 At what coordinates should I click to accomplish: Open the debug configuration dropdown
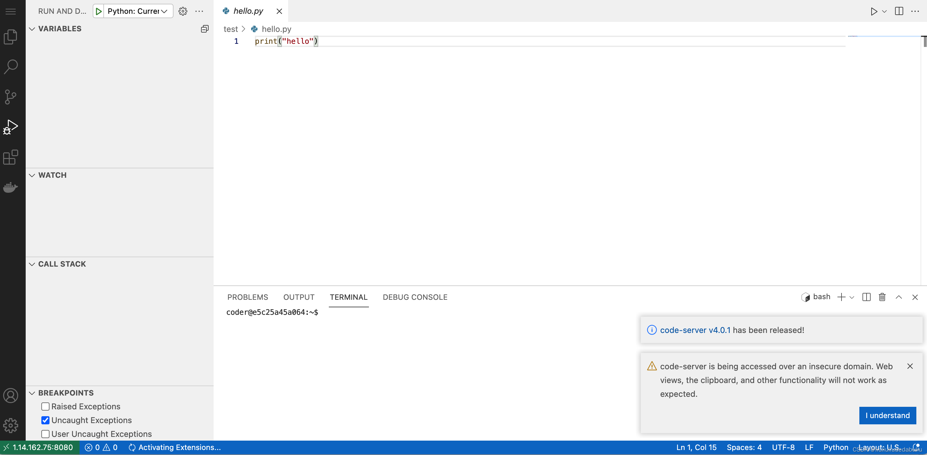[164, 11]
